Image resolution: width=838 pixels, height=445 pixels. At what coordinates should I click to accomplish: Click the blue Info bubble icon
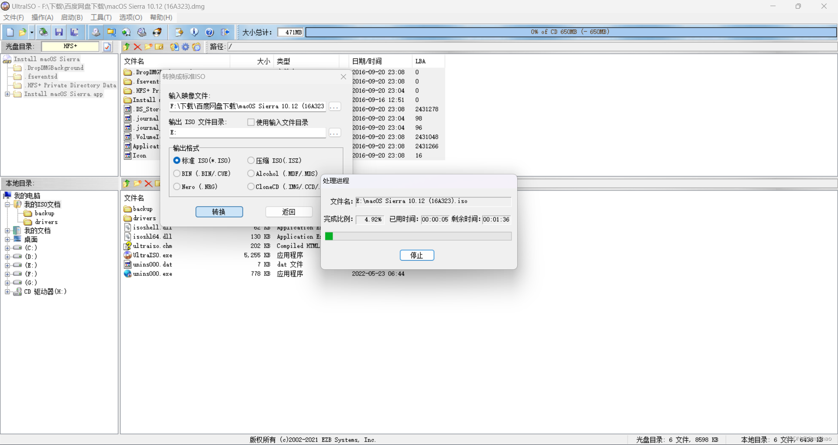194,32
